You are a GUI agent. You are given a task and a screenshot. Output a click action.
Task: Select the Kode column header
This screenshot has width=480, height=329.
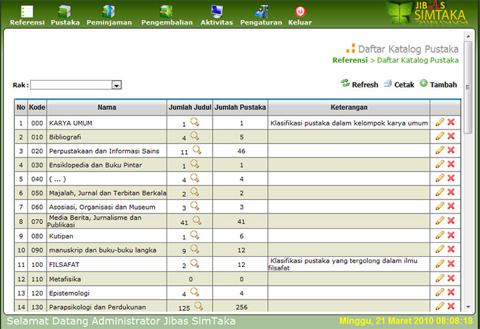(37, 107)
